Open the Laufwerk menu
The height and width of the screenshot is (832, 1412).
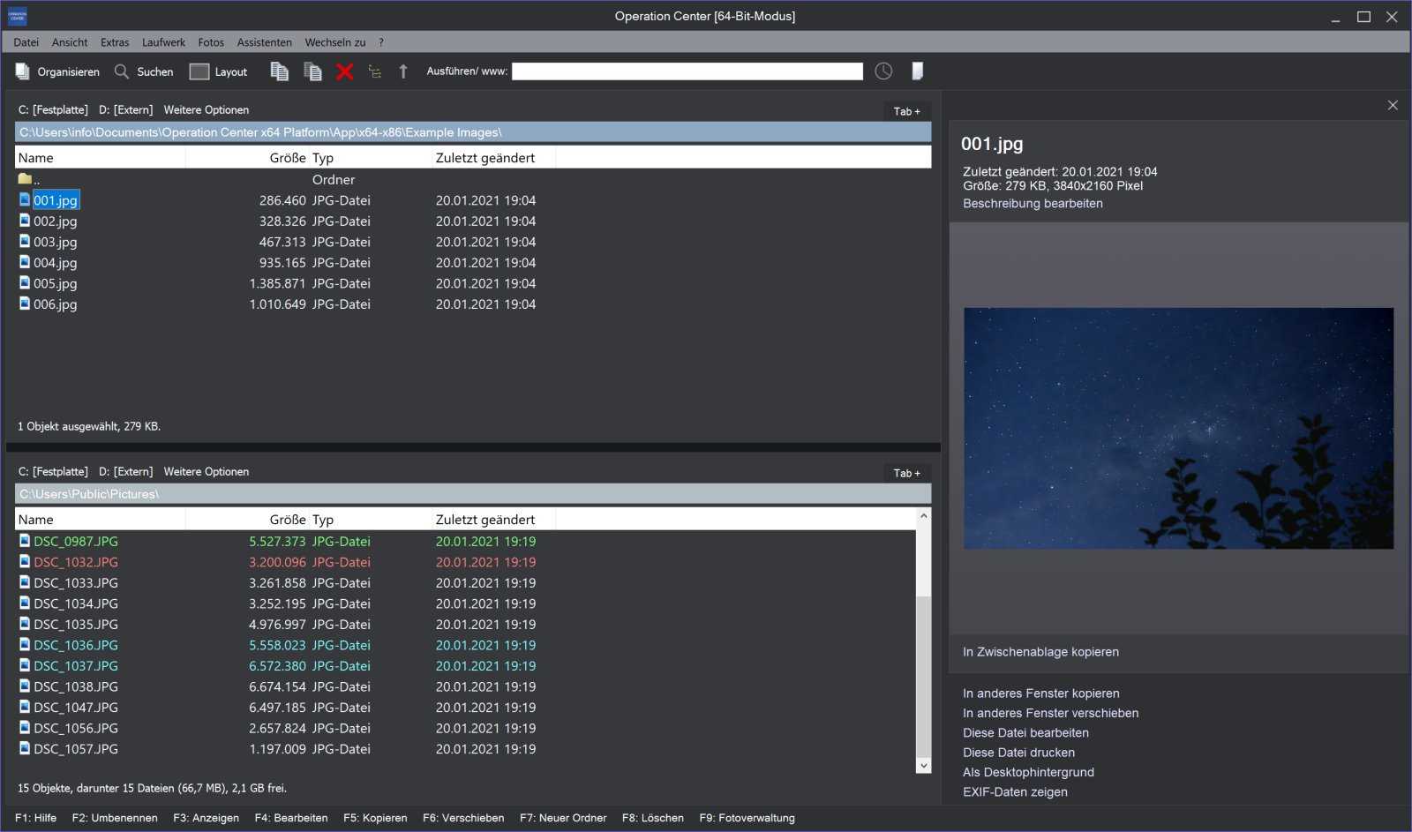point(163,42)
